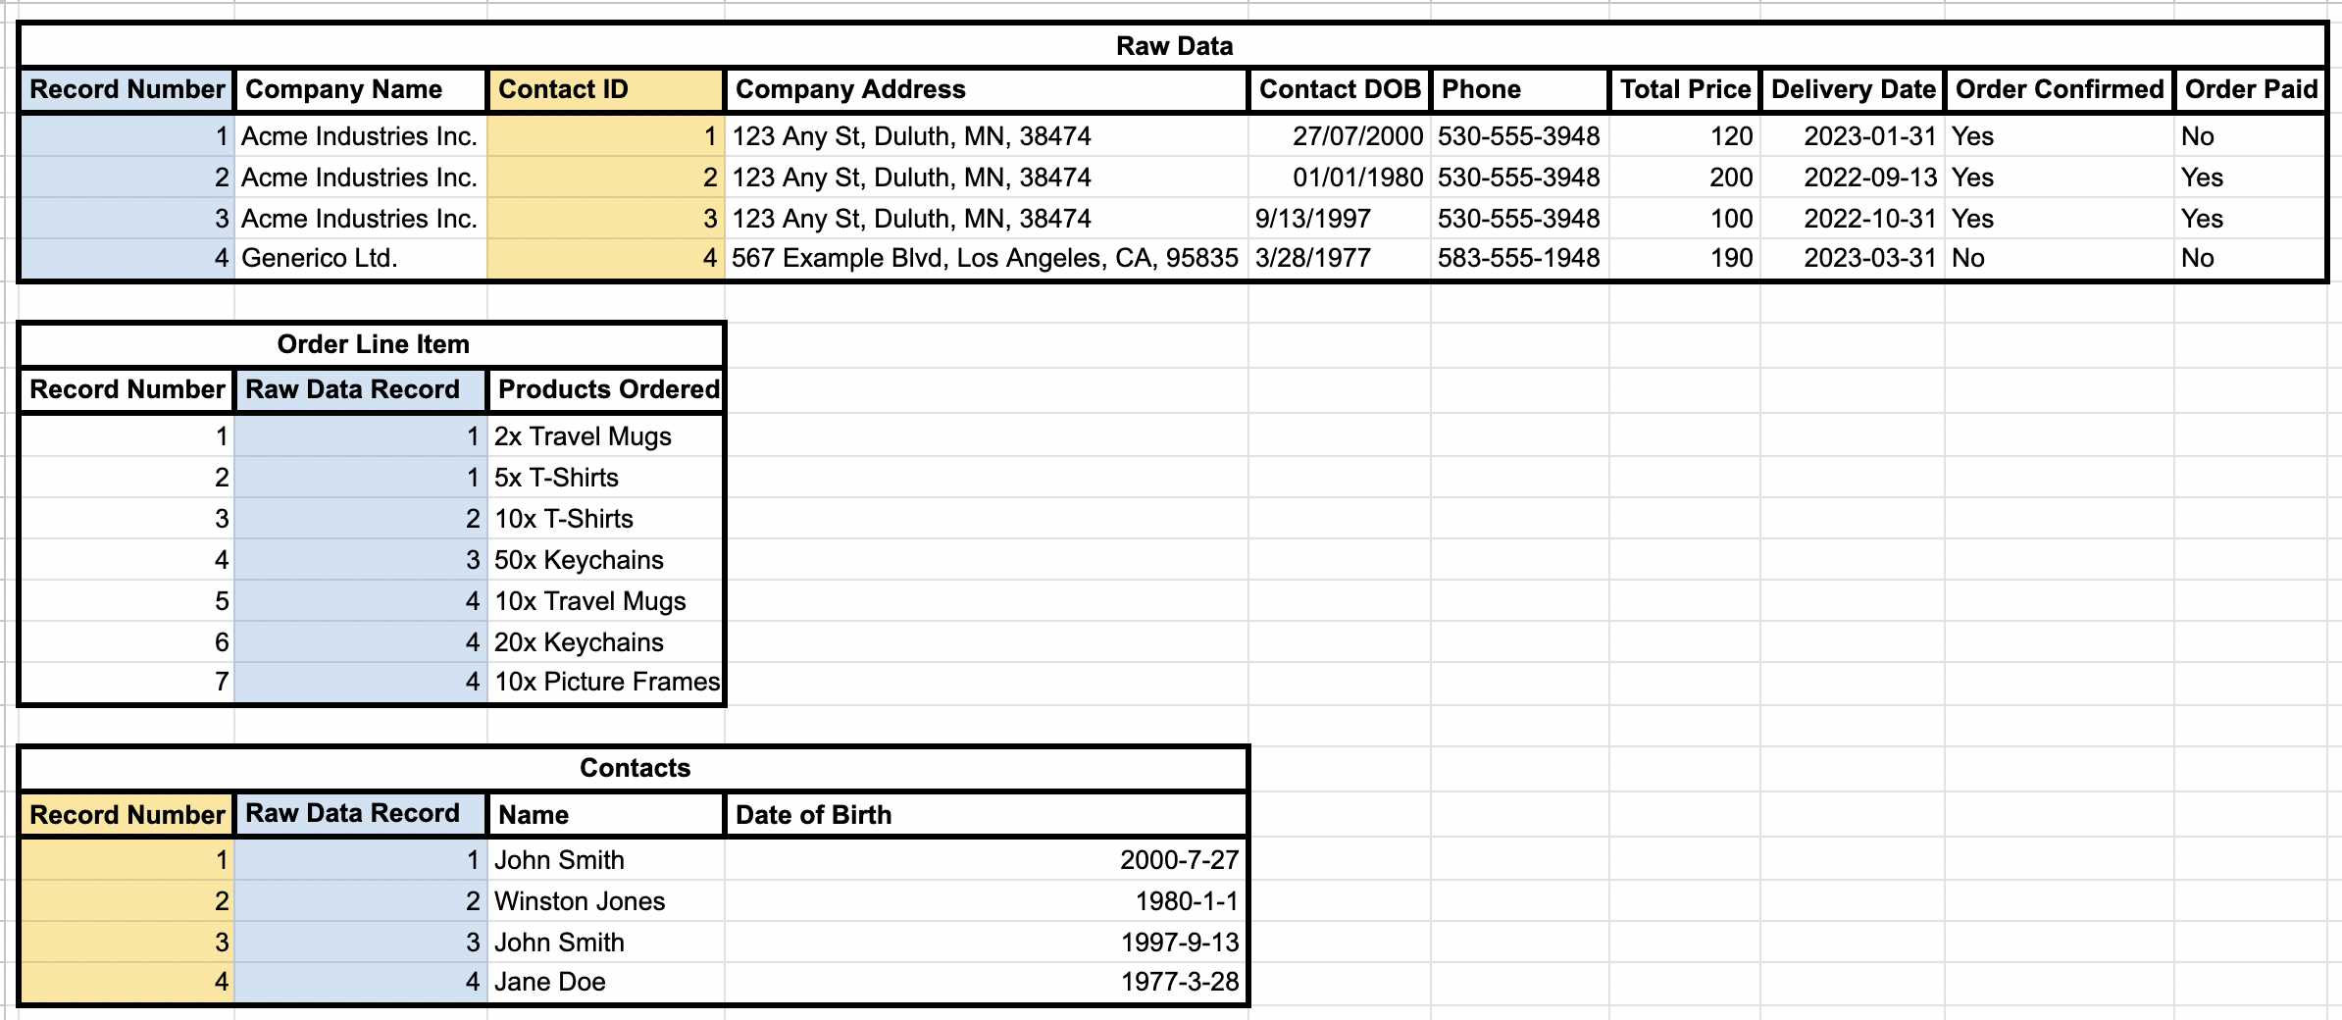Screen dimensions: 2342x1020
Task: Select the Total Price value 200
Action: tap(1685, 178)
